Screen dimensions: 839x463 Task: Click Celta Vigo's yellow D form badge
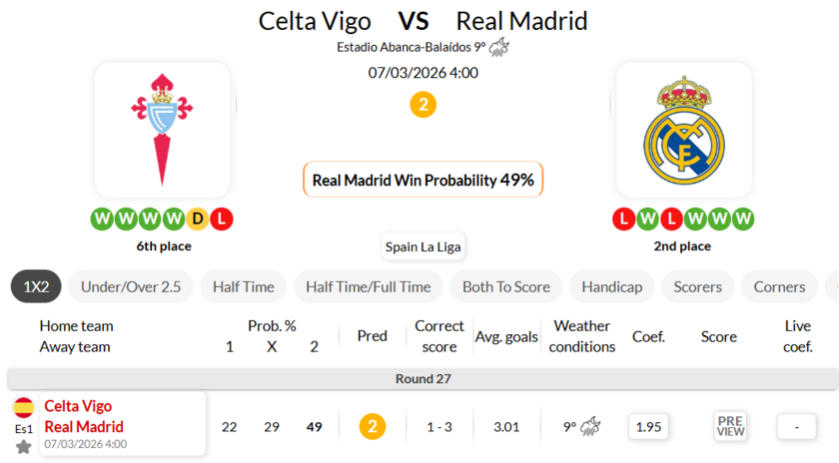199,218
